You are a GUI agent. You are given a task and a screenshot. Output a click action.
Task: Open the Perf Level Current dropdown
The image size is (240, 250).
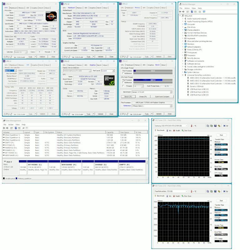click(x=114, y=71)
